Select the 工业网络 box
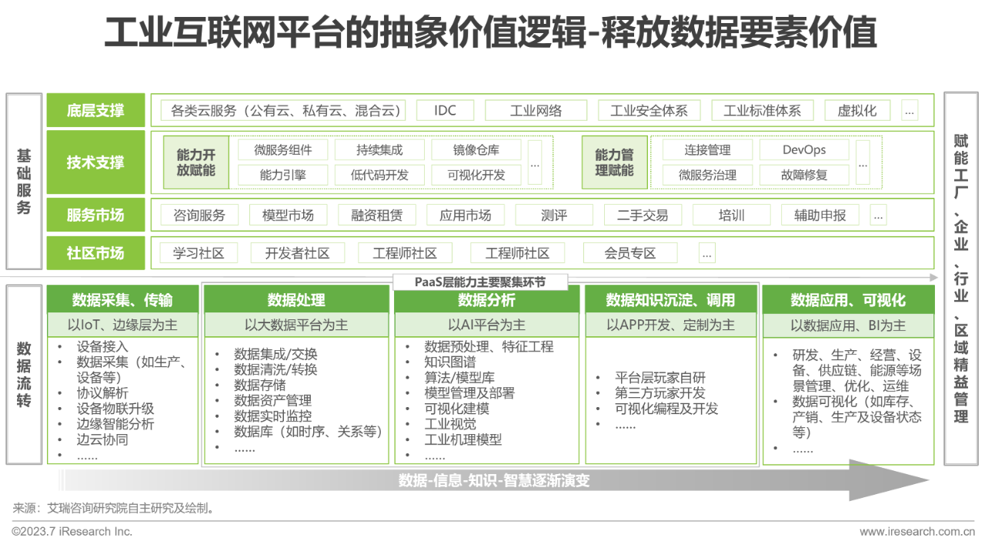Image resolution: width=985 pixels, height=551 pixels. [x=536, y=110]
